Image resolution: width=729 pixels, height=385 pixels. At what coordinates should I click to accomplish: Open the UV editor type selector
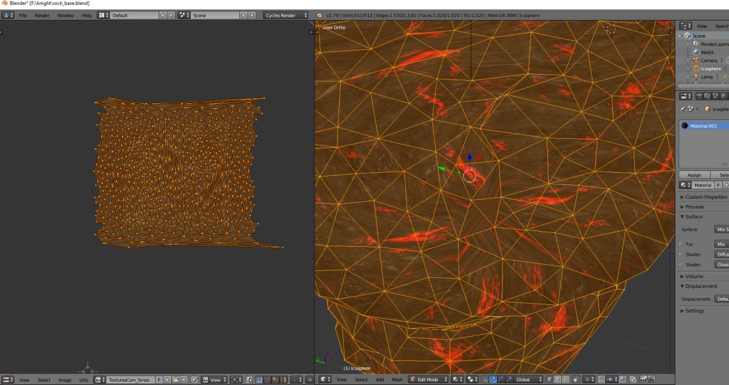click(x=8, y=380)
